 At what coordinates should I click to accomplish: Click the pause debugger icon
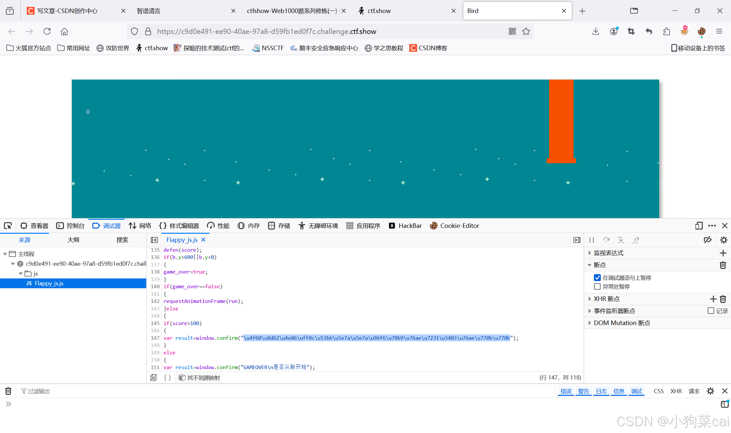click(591, 240)
